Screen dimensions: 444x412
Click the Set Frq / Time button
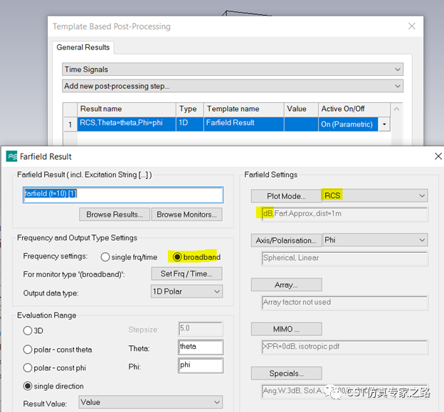coord(186,273)
